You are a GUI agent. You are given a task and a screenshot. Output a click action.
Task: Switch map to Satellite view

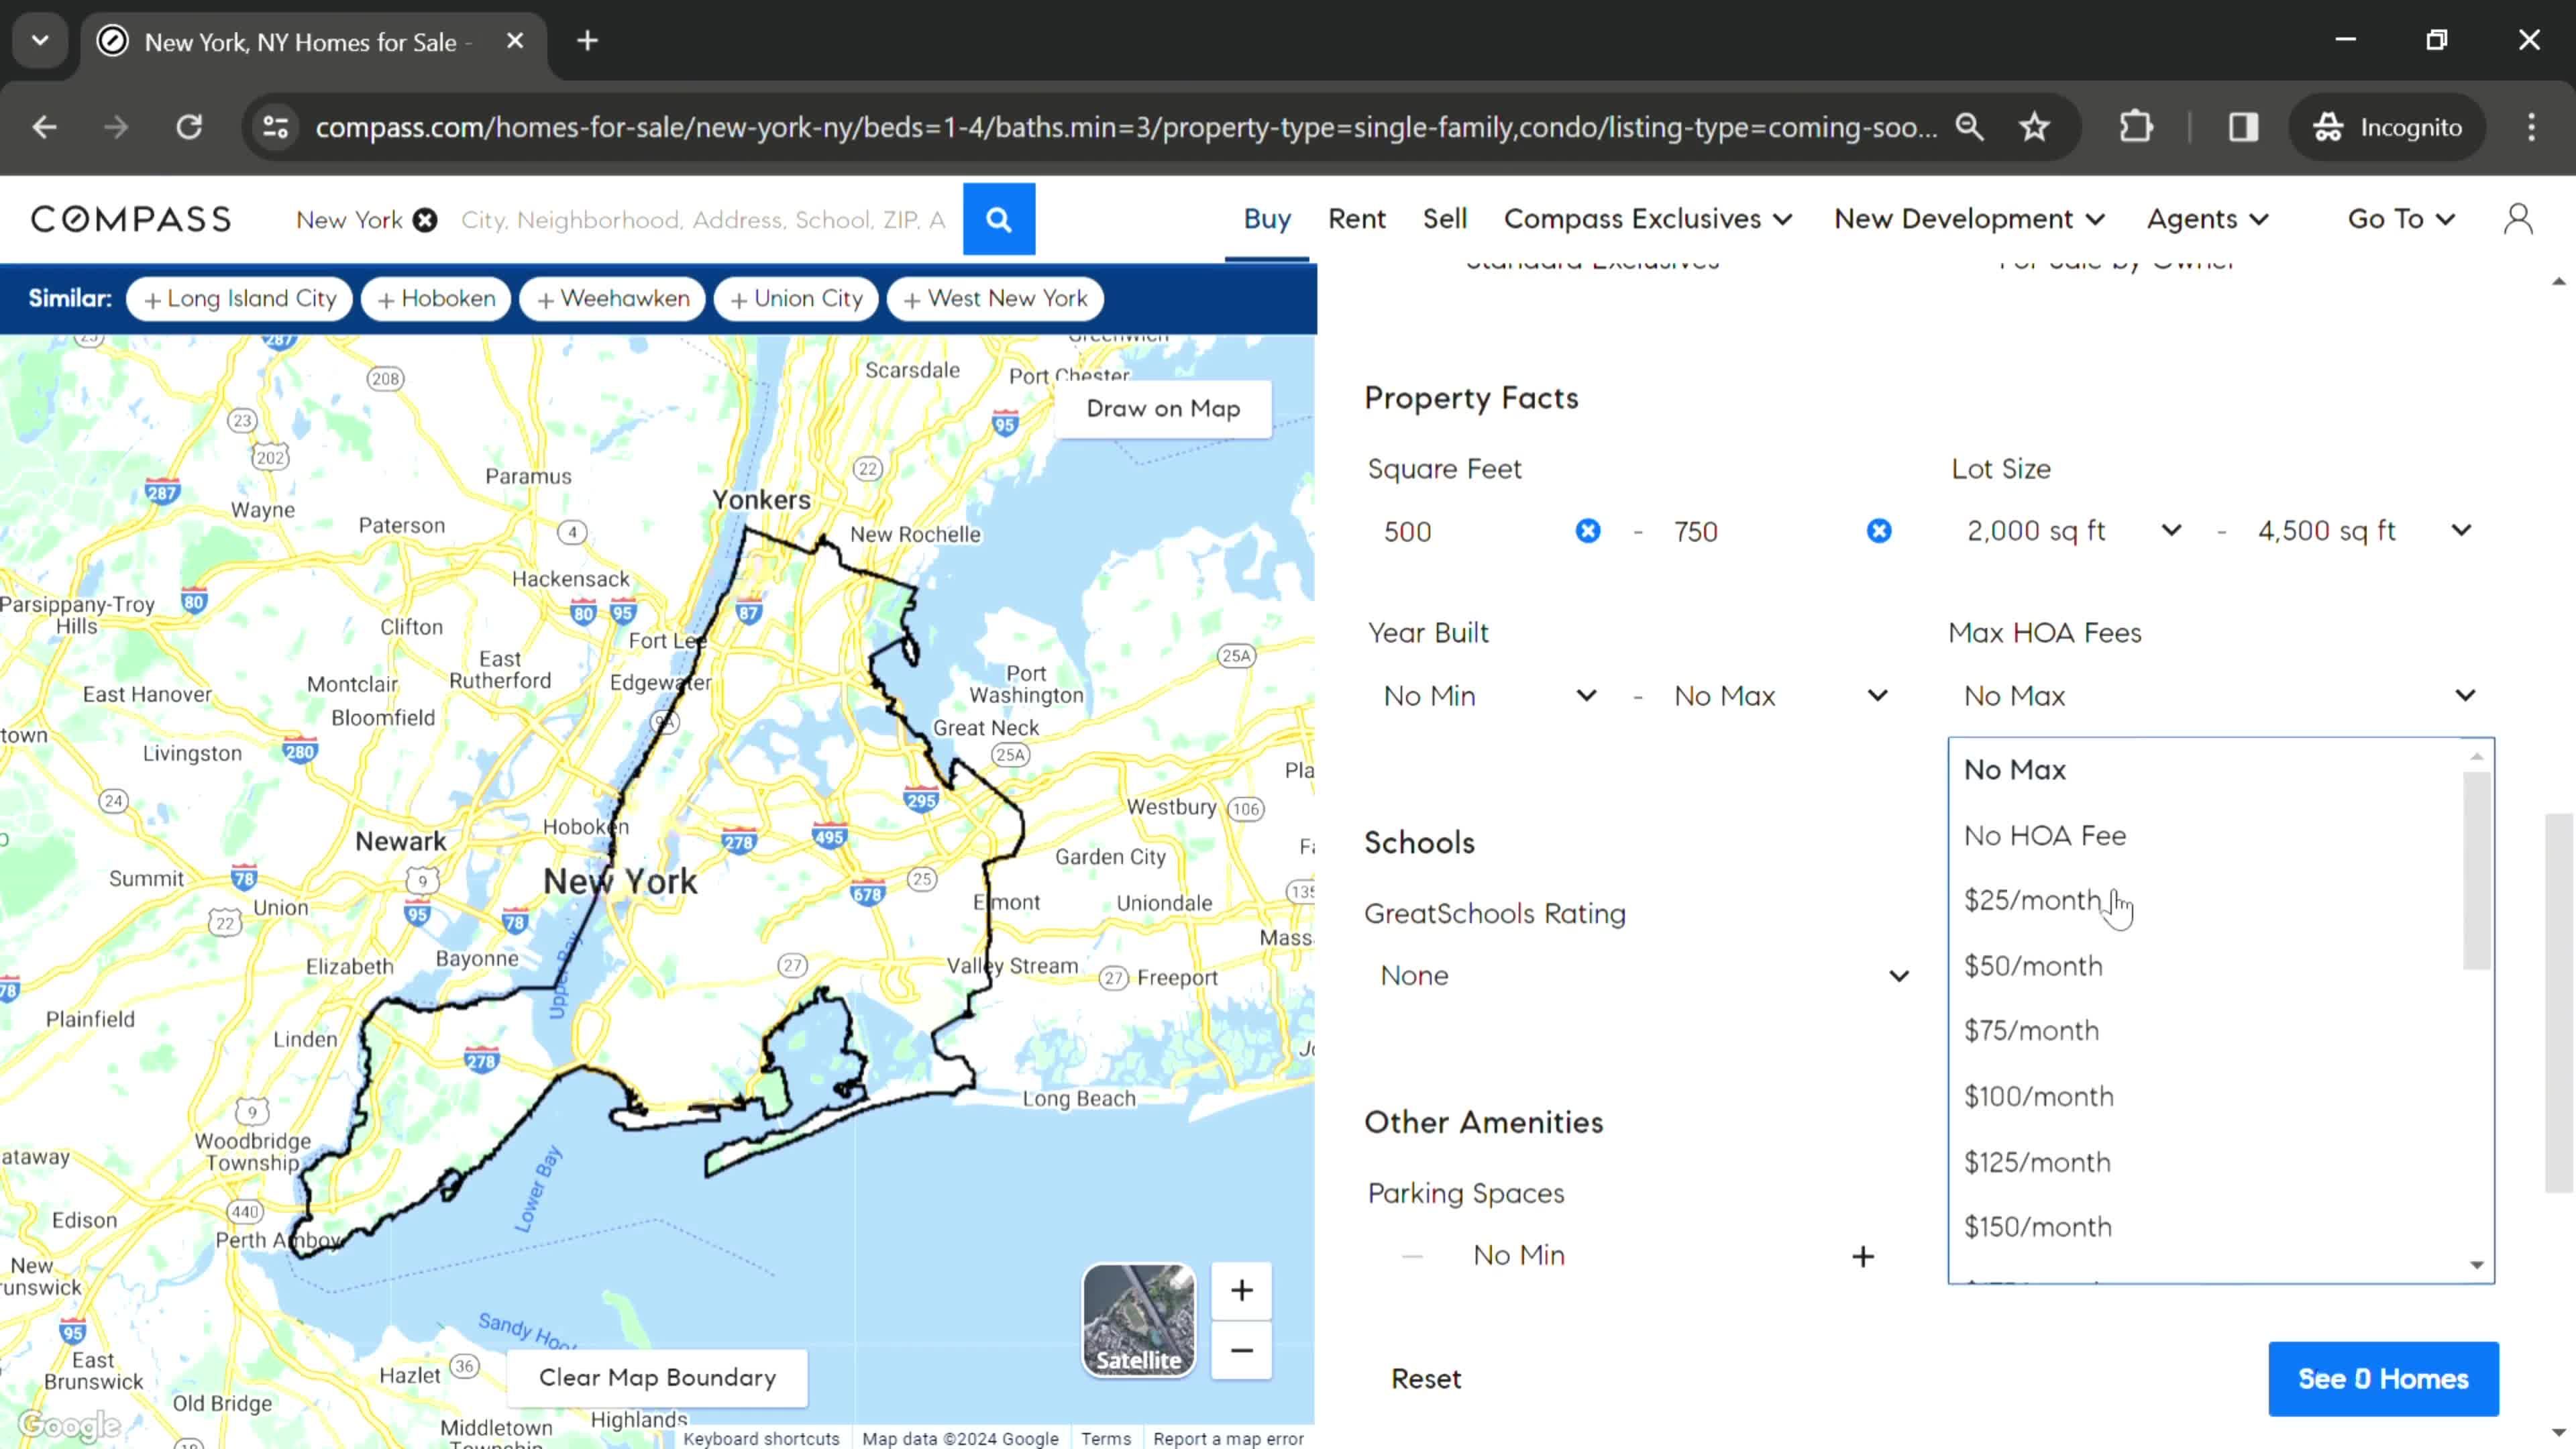click(x=1139, y=1320)
